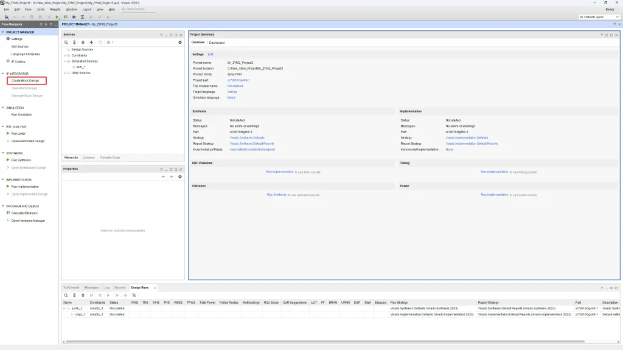Click the green Run button in main toolbar
Image resolution: width=623 pixels, height=350 pixels.
58,17
